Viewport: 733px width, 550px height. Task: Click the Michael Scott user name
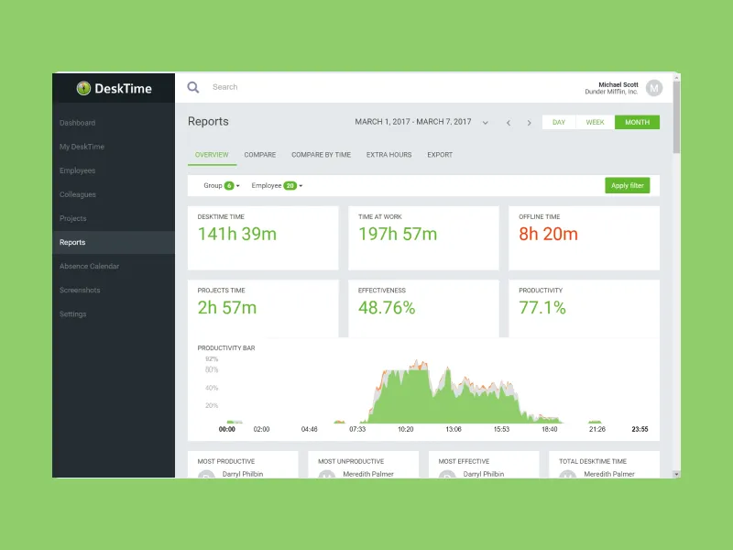point(618,84)
